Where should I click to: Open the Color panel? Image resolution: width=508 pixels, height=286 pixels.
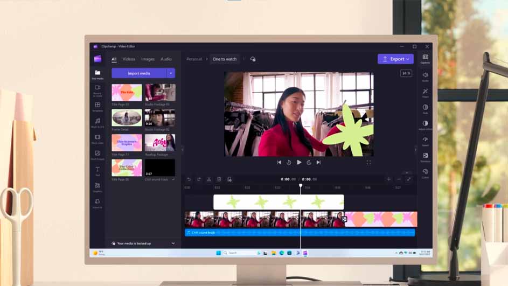point(425,173)
